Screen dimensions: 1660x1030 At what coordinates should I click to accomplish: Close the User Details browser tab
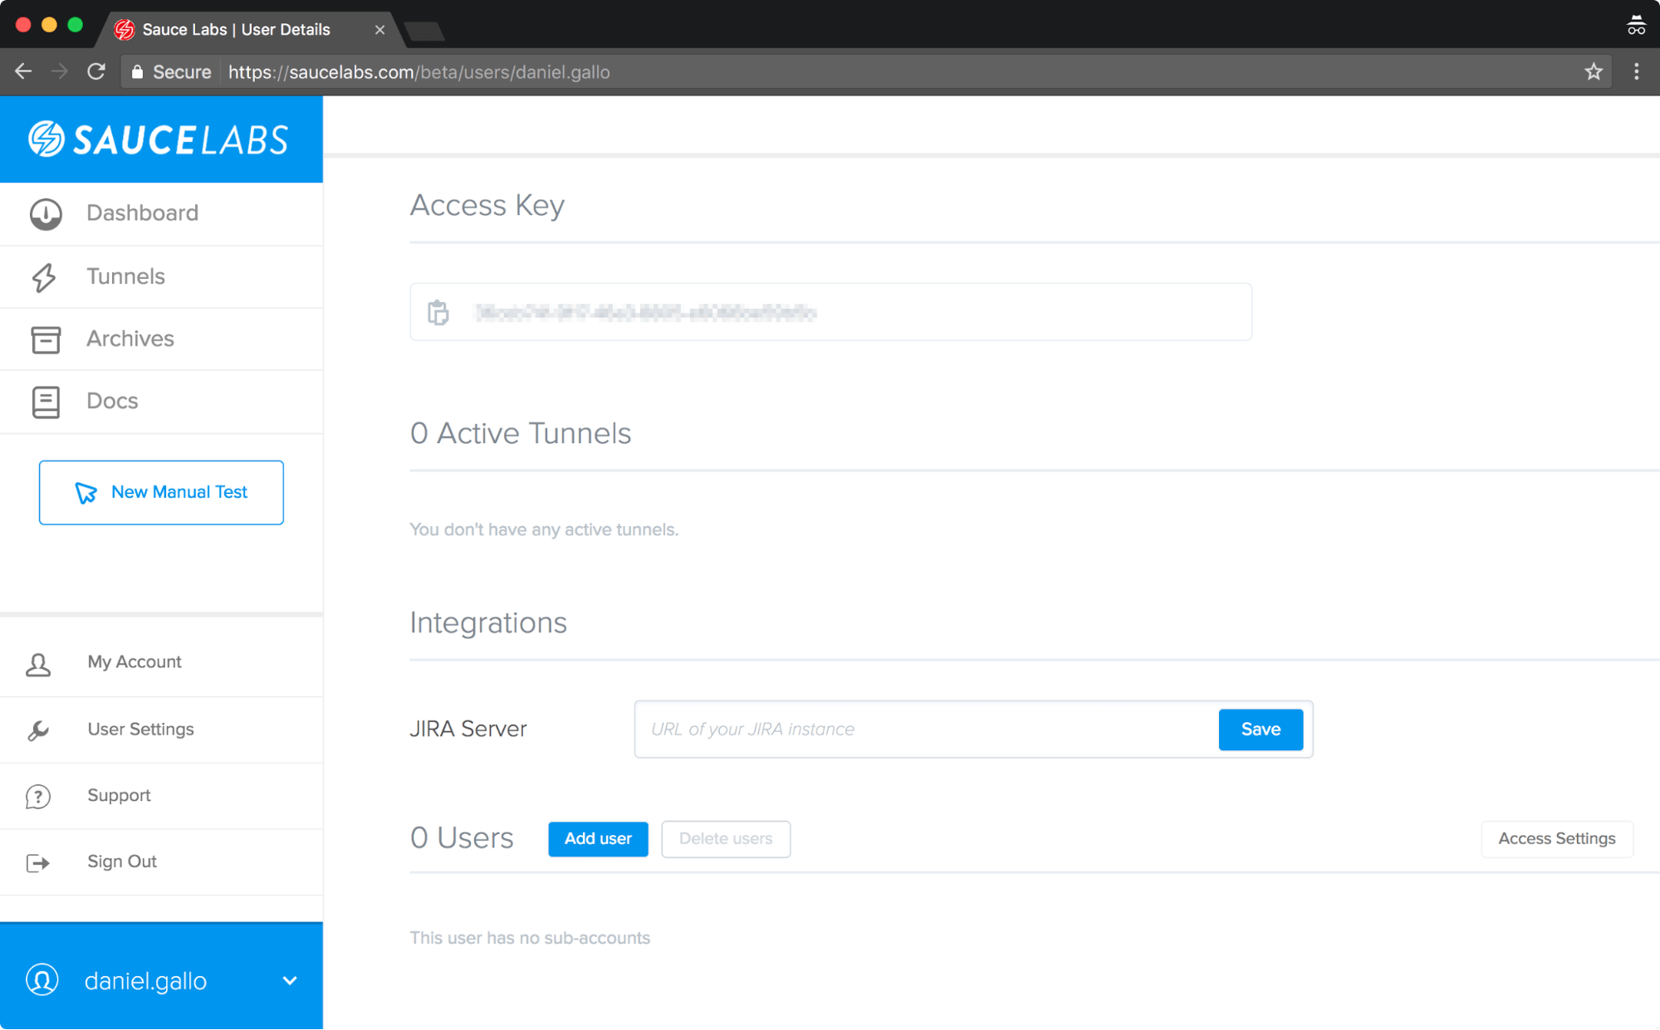pyautogui.click(x=379, y=30)
